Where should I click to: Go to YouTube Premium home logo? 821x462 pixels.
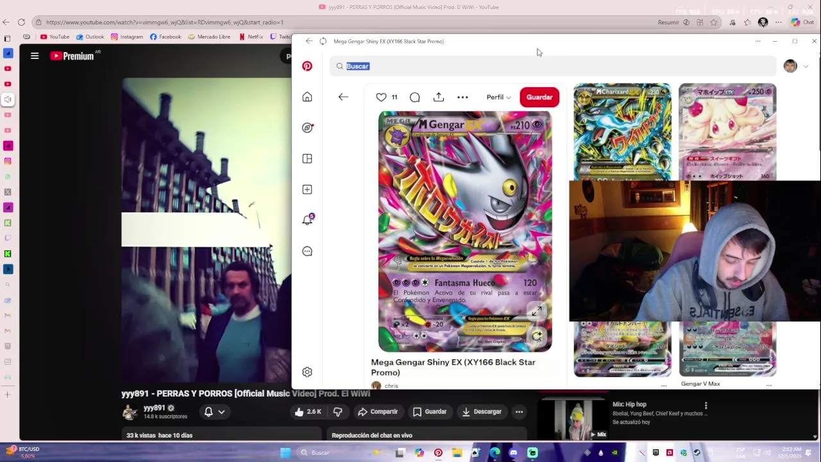(x=72, y=56)
